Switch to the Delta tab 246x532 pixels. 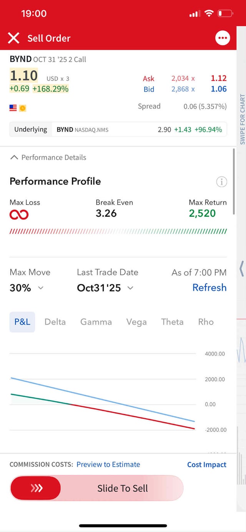[55, 322]
